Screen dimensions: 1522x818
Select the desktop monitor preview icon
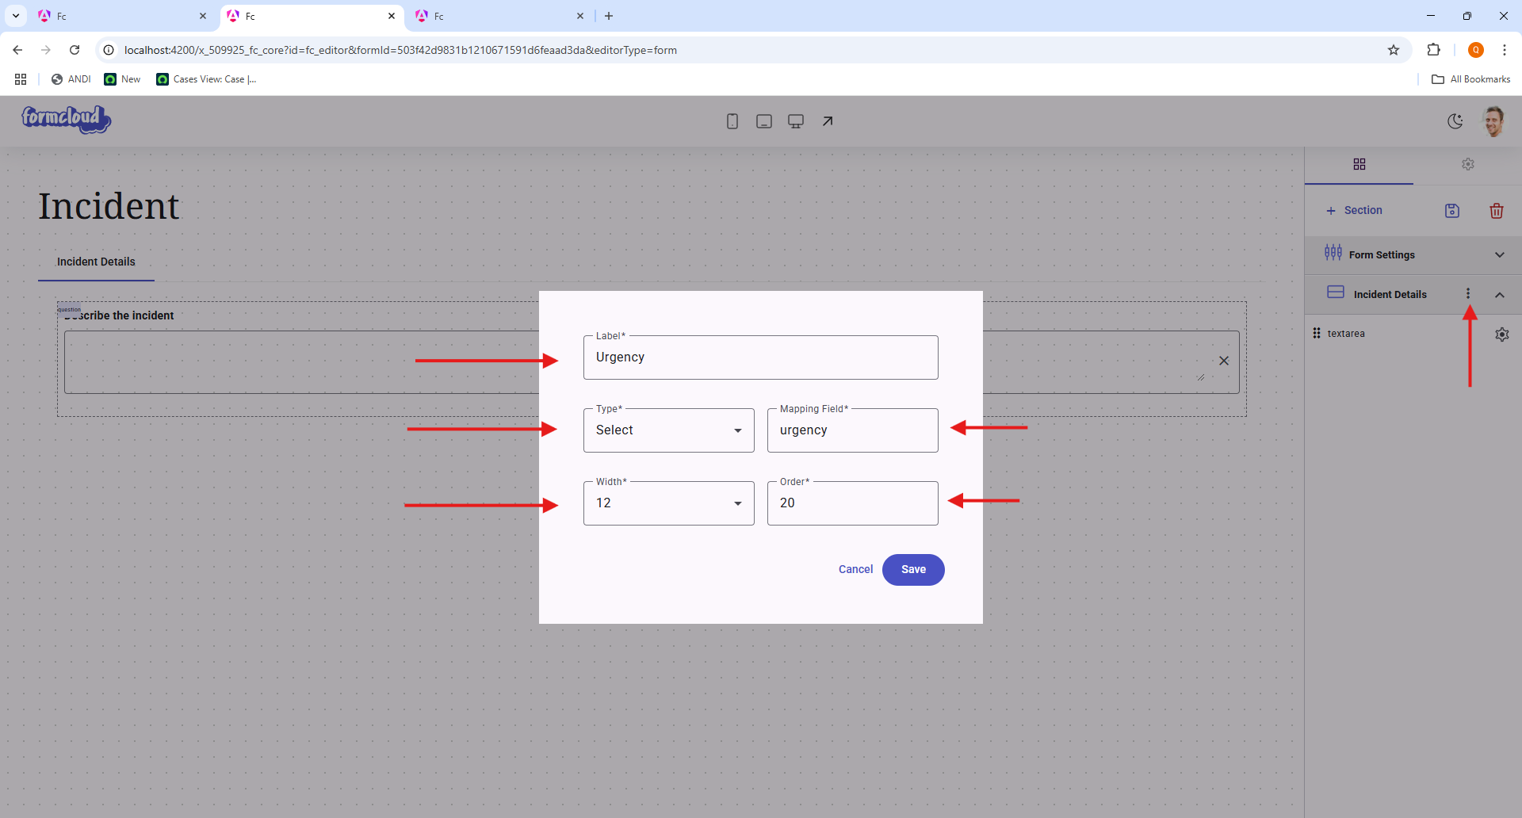(796, 121)
